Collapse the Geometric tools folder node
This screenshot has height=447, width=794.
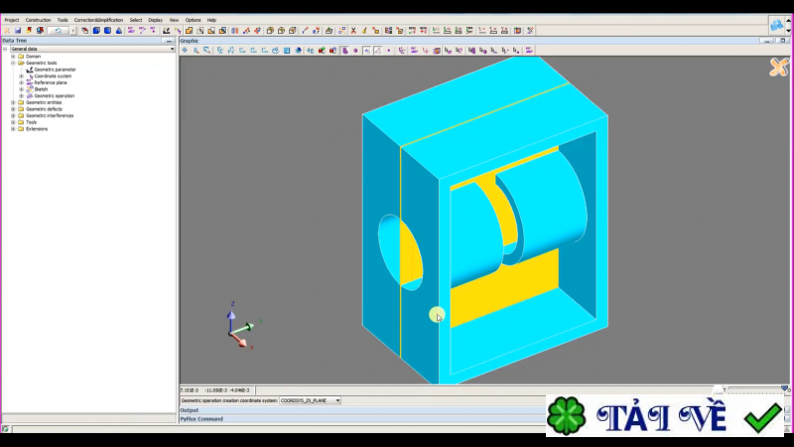point(13,63)
